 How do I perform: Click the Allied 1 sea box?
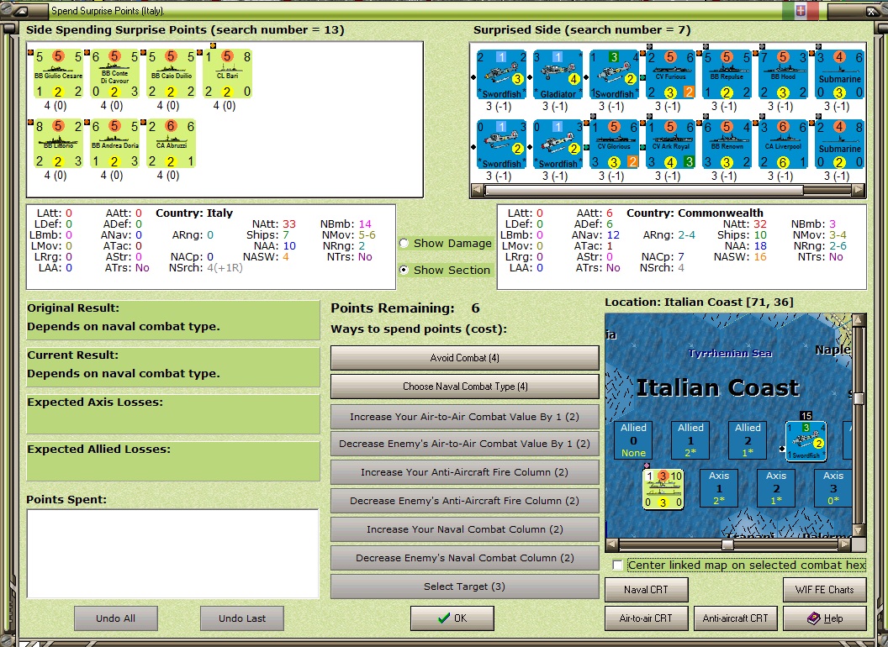point(690,440)
